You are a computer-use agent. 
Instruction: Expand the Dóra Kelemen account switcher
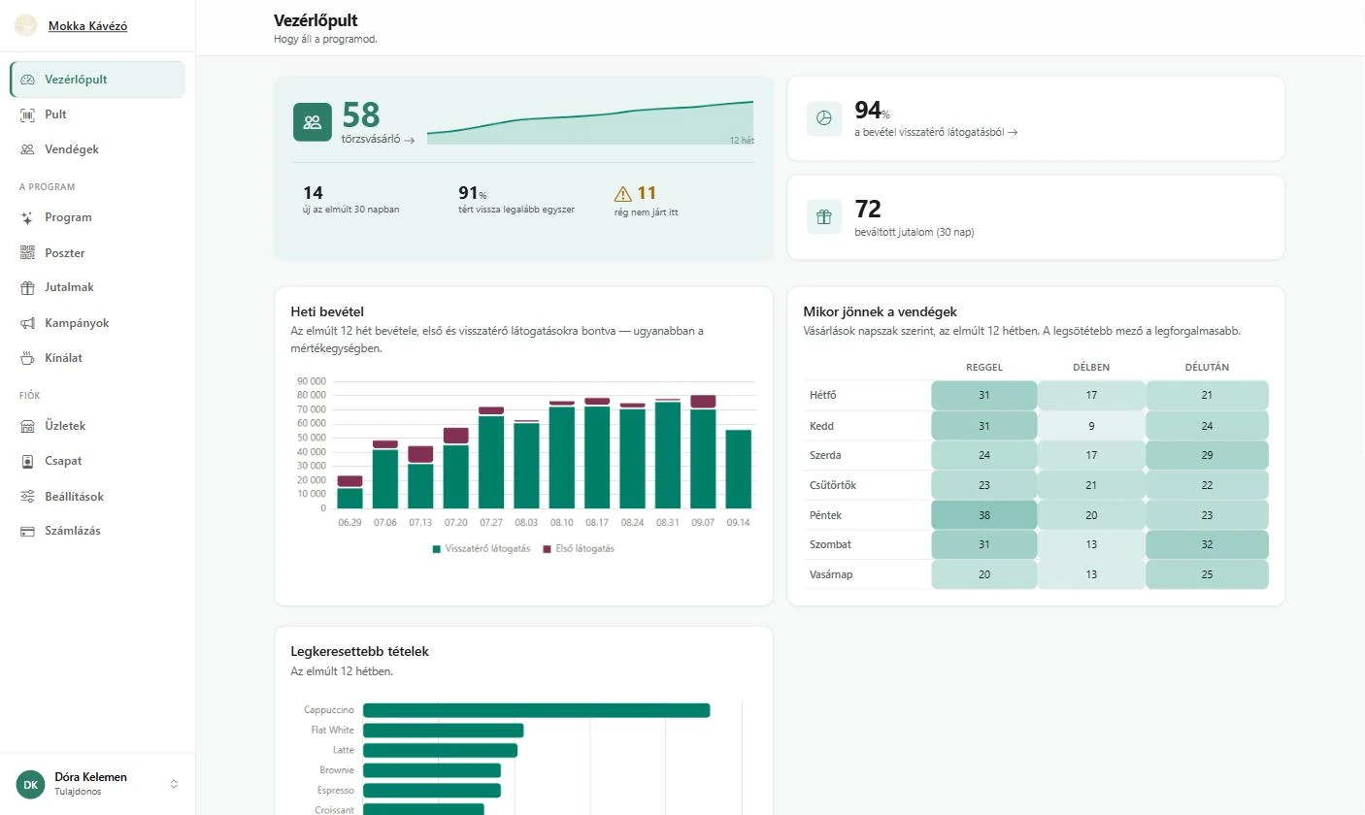pyautogui.click(x=97, y=784)
